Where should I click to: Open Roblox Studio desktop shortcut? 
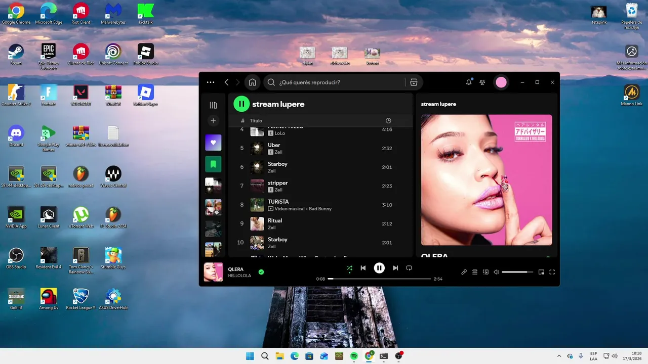click(x=146, y=55)
